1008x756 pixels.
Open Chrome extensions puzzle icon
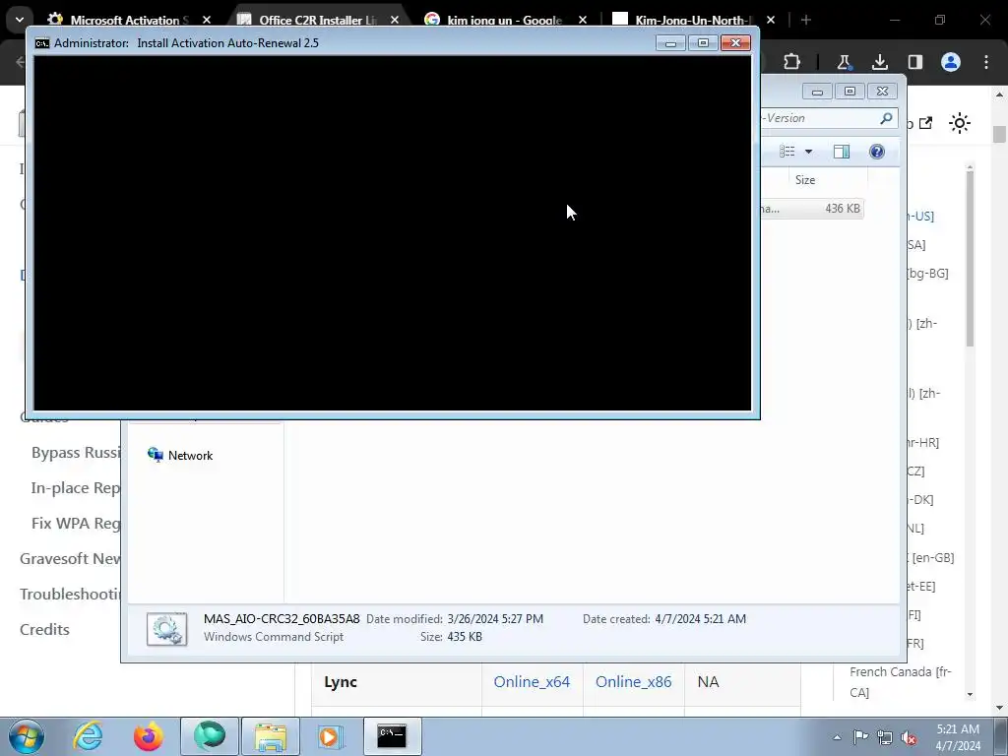coord(792,62)
